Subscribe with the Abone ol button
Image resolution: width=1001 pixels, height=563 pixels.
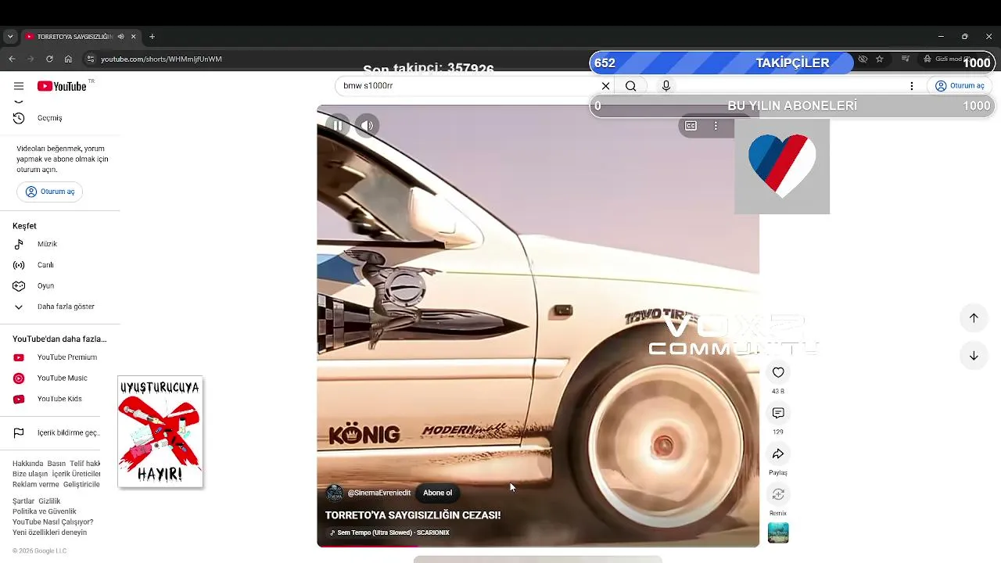pos(438,493)
